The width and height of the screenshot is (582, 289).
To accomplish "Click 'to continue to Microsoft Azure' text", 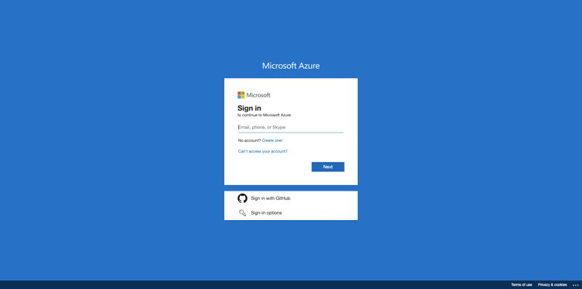I will [265, 115].
